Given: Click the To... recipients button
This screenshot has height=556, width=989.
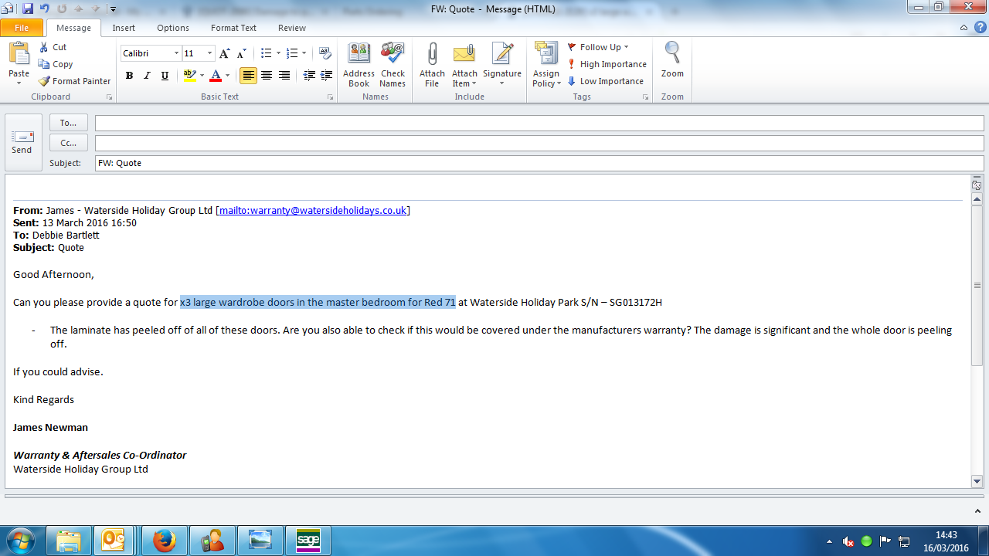Looking at the screenshot, I should pos(68,123).
